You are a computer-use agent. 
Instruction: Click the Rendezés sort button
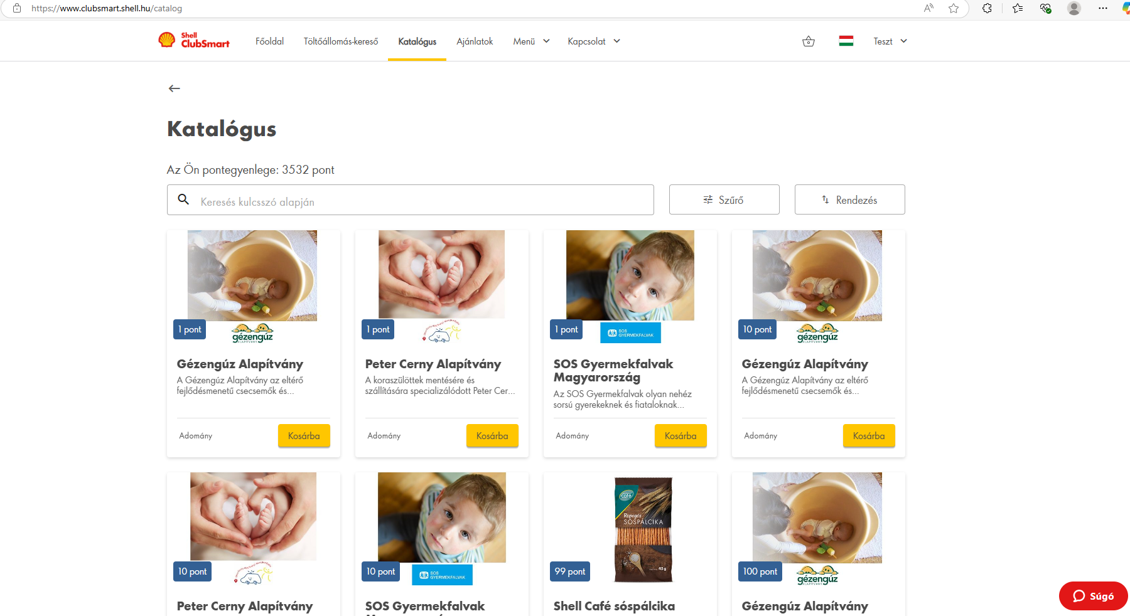(849, 200)
